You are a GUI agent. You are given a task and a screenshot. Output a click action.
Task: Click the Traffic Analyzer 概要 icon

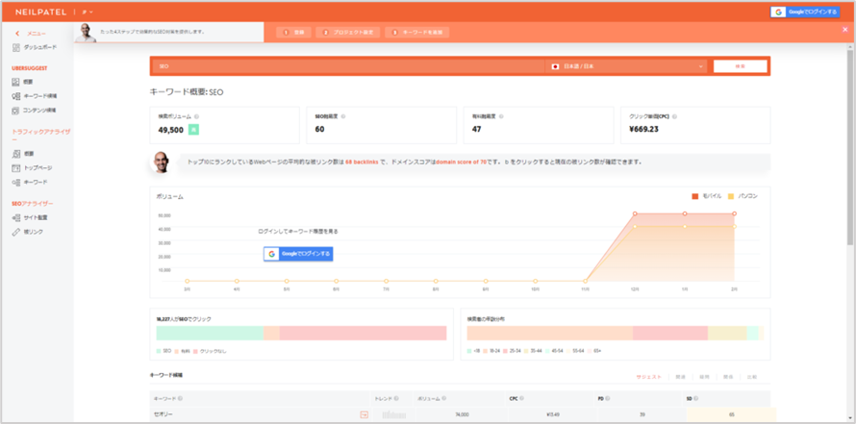[x=15, y=154]
